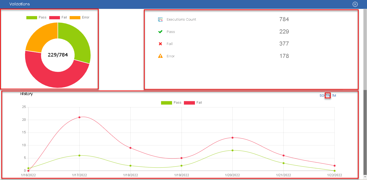Close the Validations panel
The height and width of the screenshot is (180, 367).
point(355,4)
